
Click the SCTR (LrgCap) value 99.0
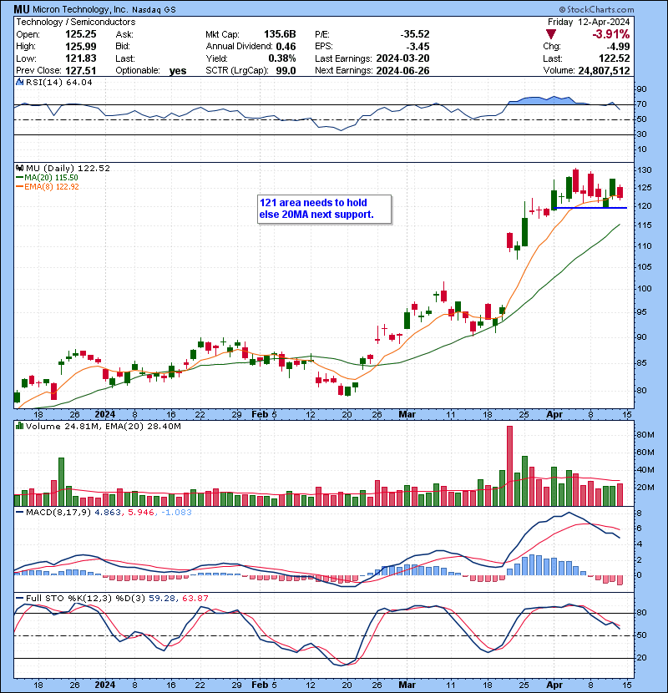pos(286,70)
